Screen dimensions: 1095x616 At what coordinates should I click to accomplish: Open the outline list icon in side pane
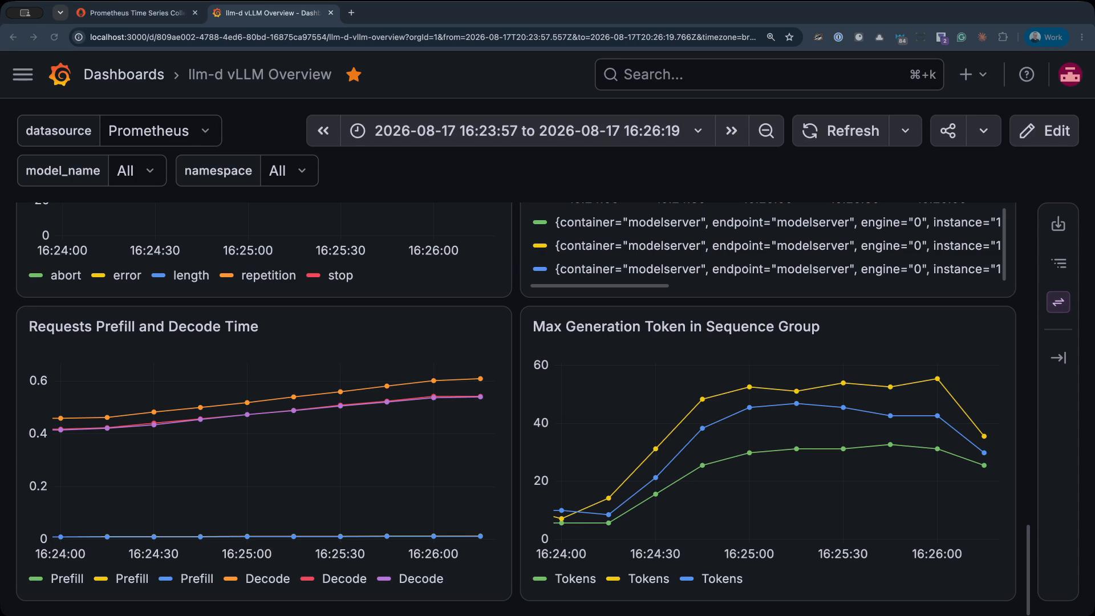(x=1058, y=263)
